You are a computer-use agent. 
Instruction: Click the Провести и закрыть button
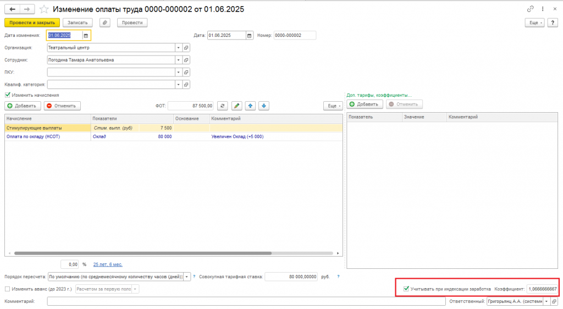[x=32, y=23]
